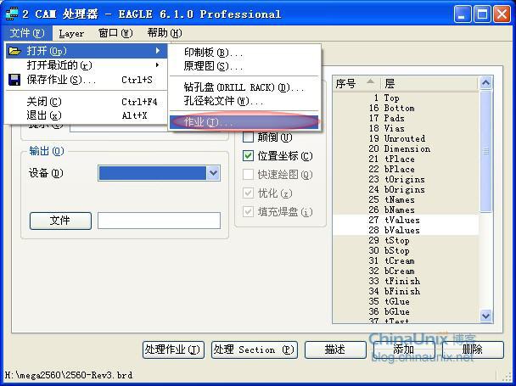
Task: Select layer 18 Vias
Action: (406, 128)
